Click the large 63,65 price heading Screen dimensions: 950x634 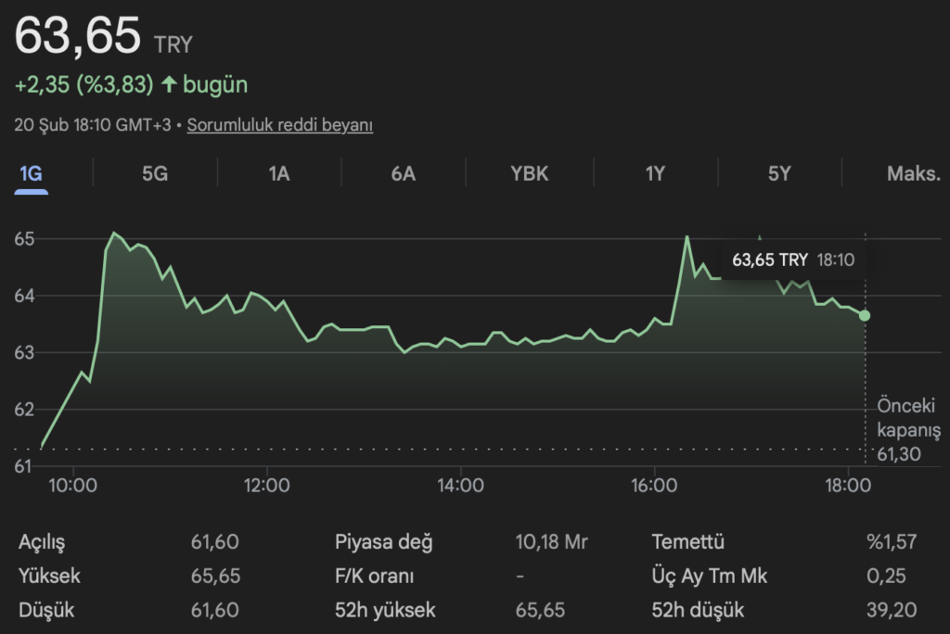click(78, 37)
